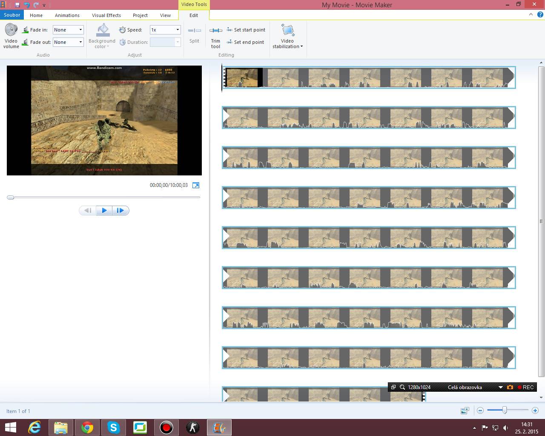545x436 pixels.
Task: Click the Help question mark icon
Action: coord(539,14)
